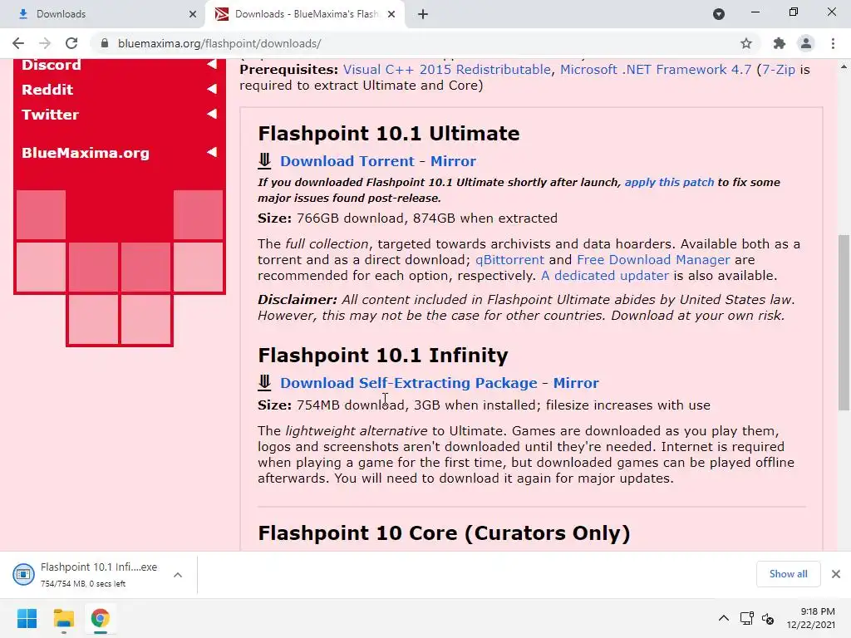Screen dimensions: 851x638
Task: Open the Extensions puzzle icon
Action: point(779,43)
